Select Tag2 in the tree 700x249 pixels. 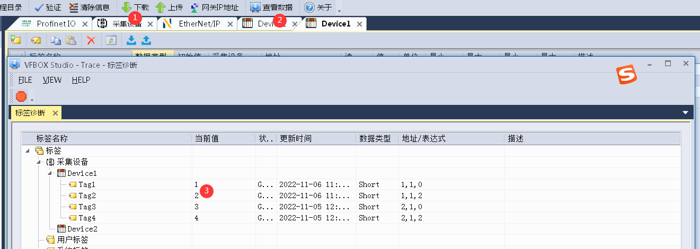[x=87, y=195]
